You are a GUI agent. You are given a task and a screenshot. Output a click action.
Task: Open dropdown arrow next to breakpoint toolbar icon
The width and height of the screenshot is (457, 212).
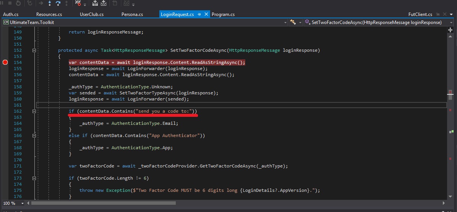[85, 5]
